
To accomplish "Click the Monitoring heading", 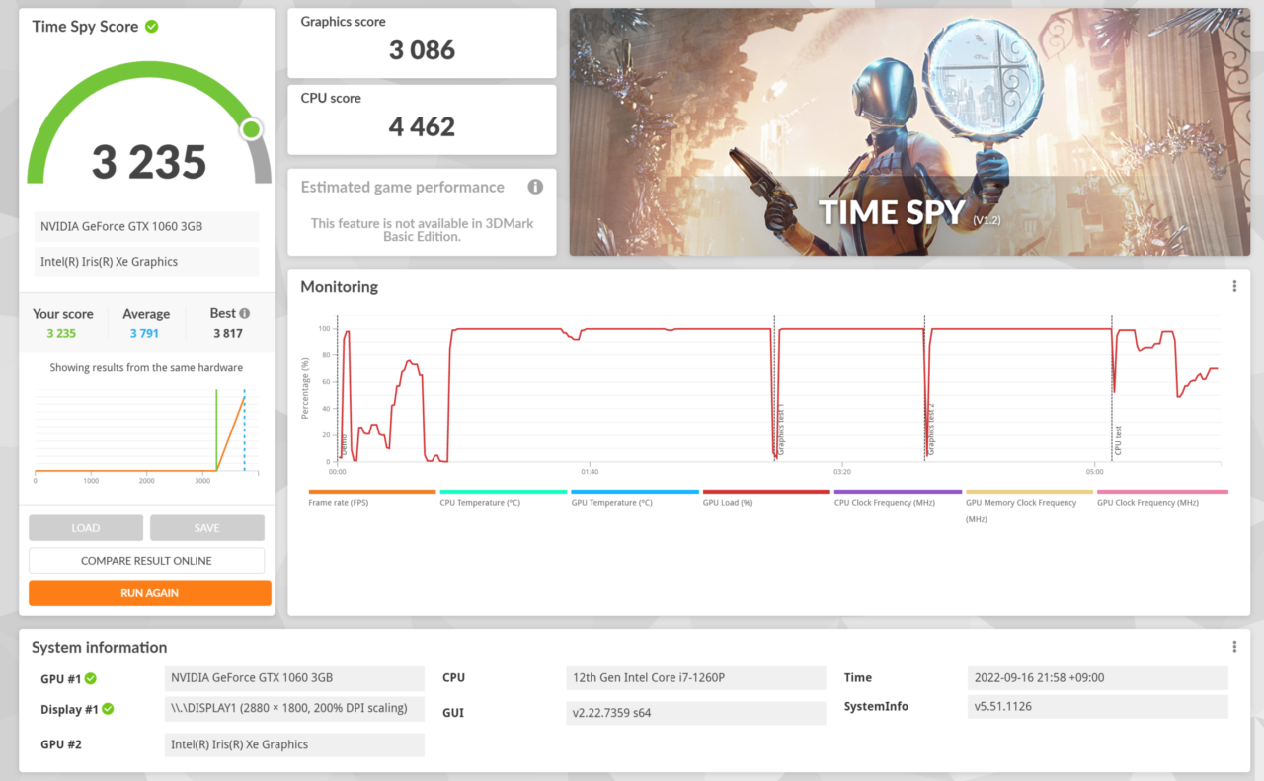I will [x=339, y=287].
